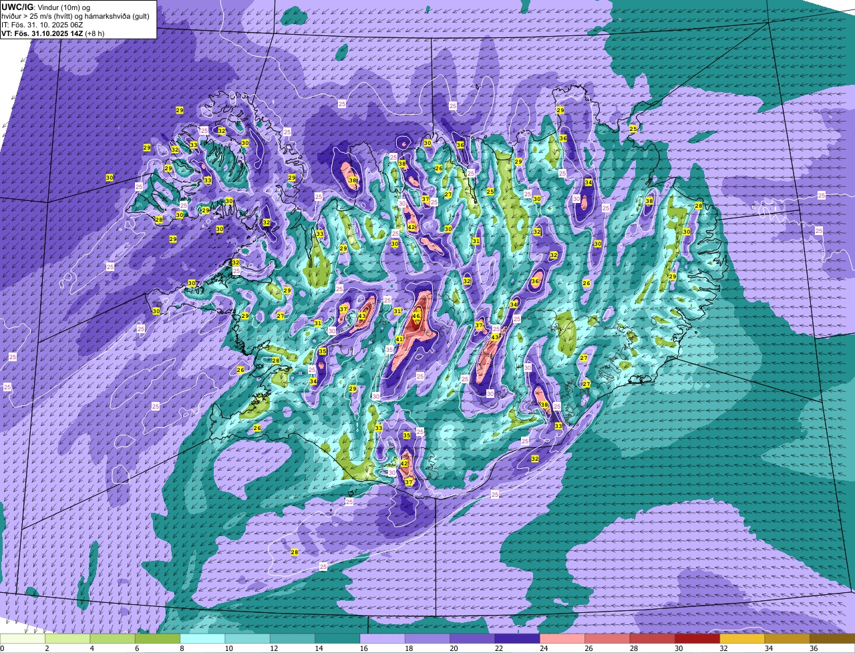Select the 8–10 m/s light cyan swatch
The height and width of the screenshot is (653, 855).
(x=202, y=639)
